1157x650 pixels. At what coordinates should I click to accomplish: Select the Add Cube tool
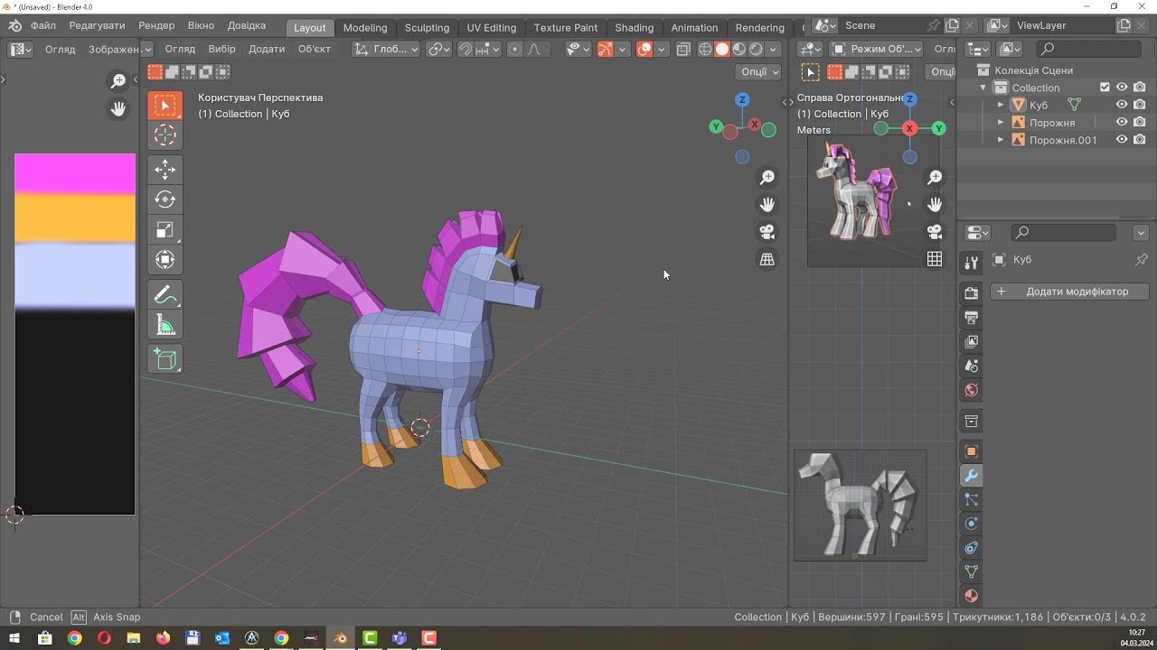coord(165,358)
